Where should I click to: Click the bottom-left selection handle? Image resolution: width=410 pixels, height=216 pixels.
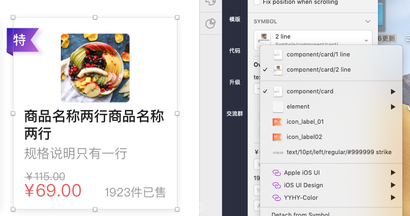pyautogui.click(x=13, y=209)
